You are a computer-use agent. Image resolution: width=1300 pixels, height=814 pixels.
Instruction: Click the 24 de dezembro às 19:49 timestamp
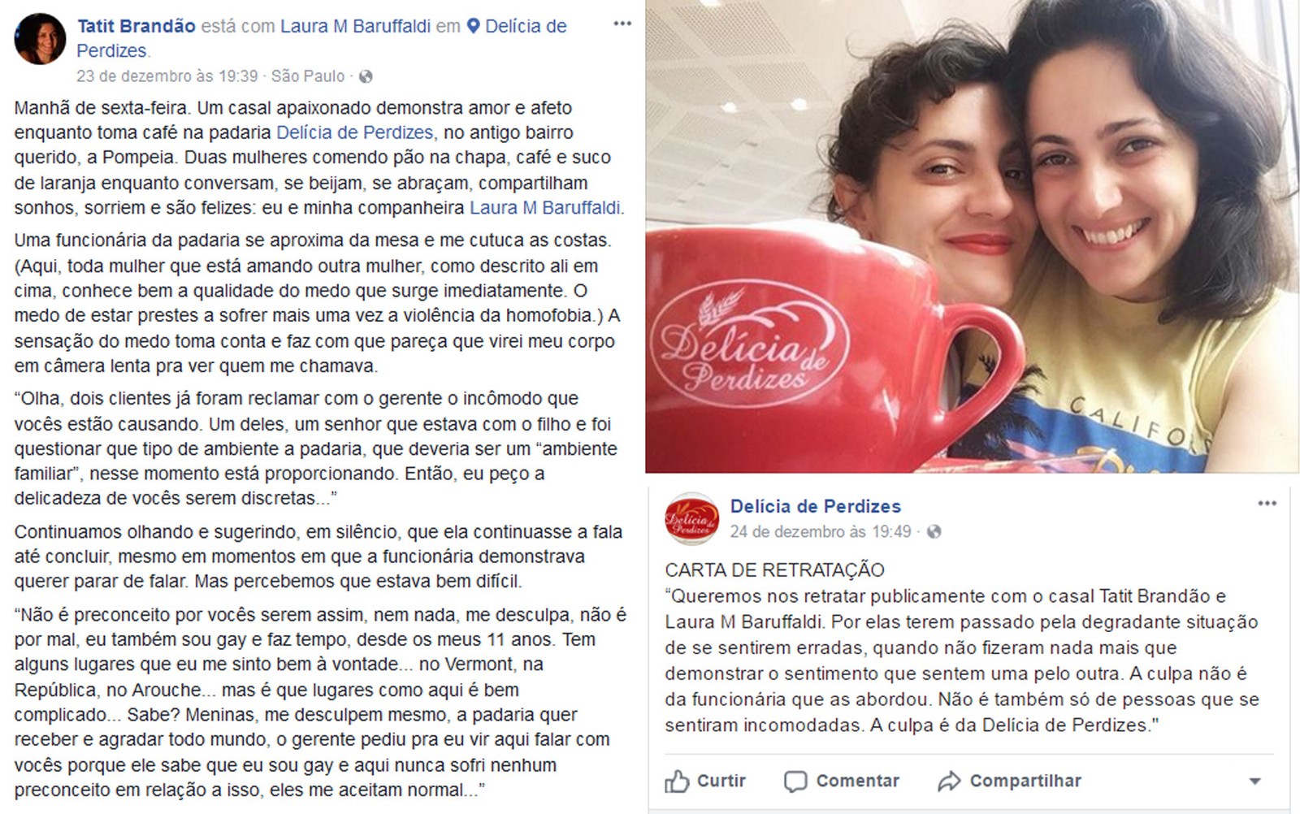pos(821,532)
